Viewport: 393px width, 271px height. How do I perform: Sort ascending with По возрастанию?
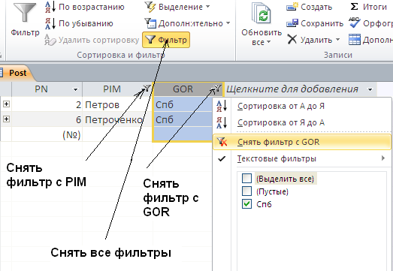click(x=84, y=7)
